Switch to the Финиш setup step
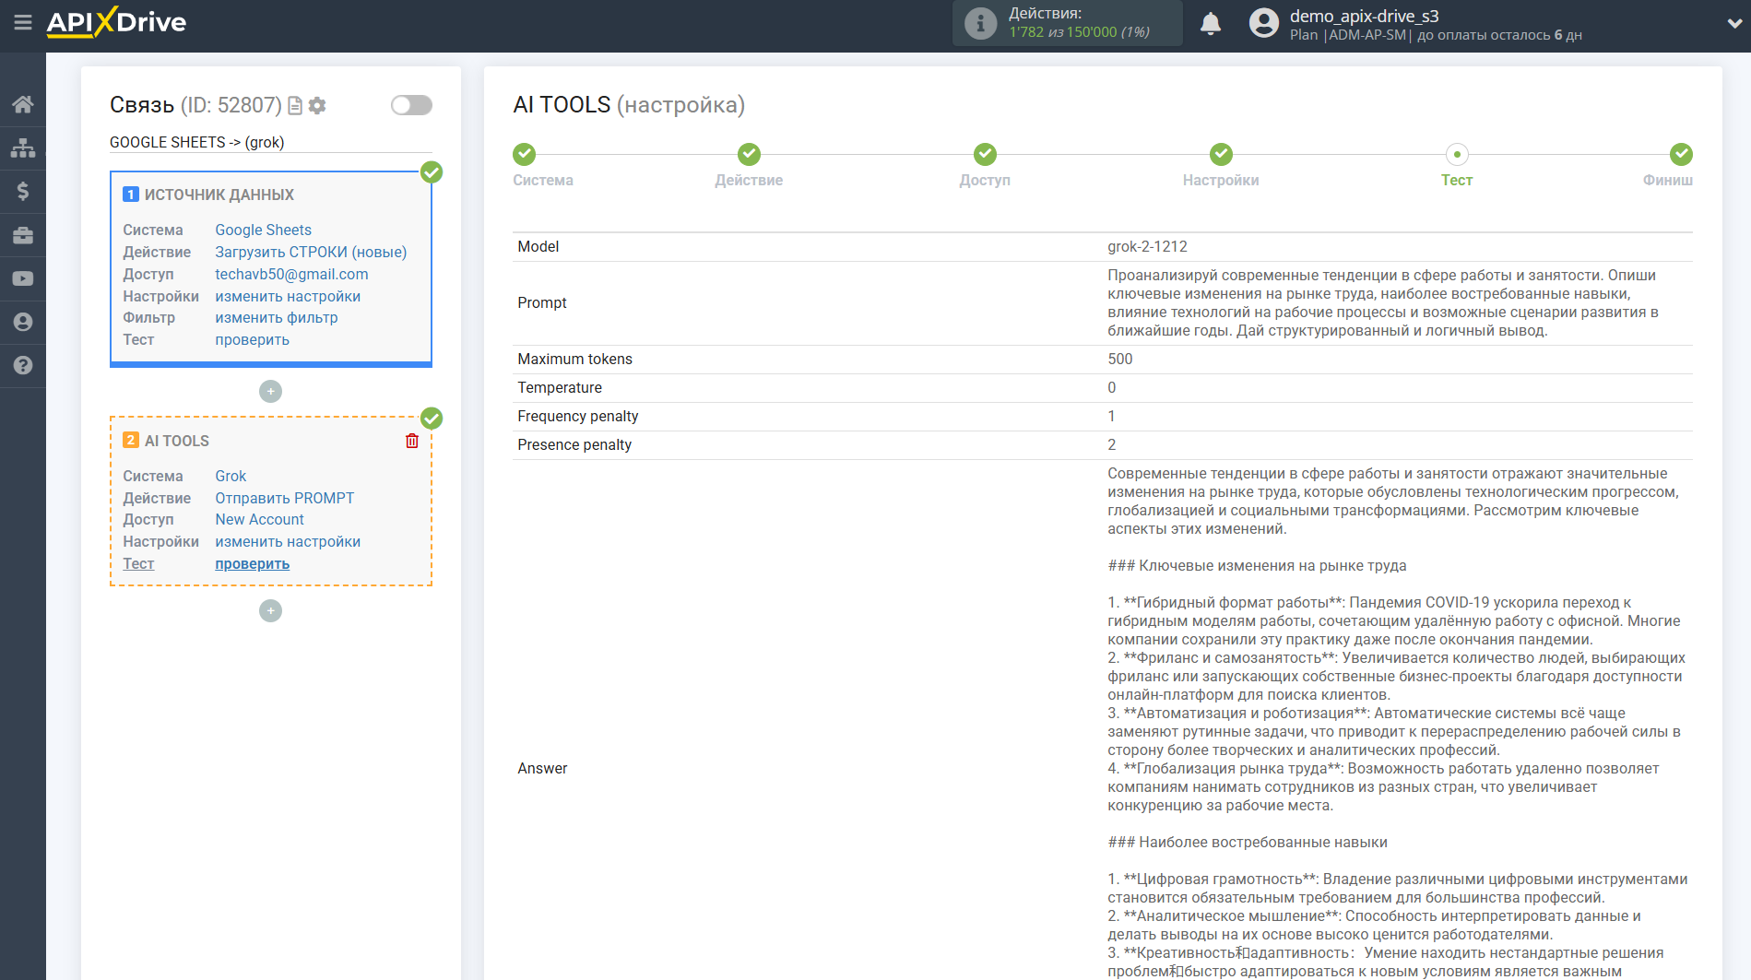1751x980 pixels. tap(1668, 164)
